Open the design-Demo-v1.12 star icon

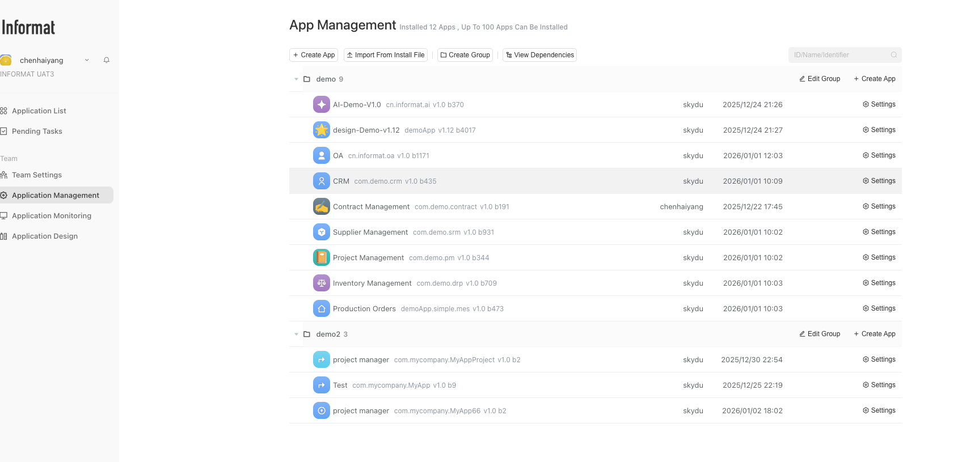321,130
